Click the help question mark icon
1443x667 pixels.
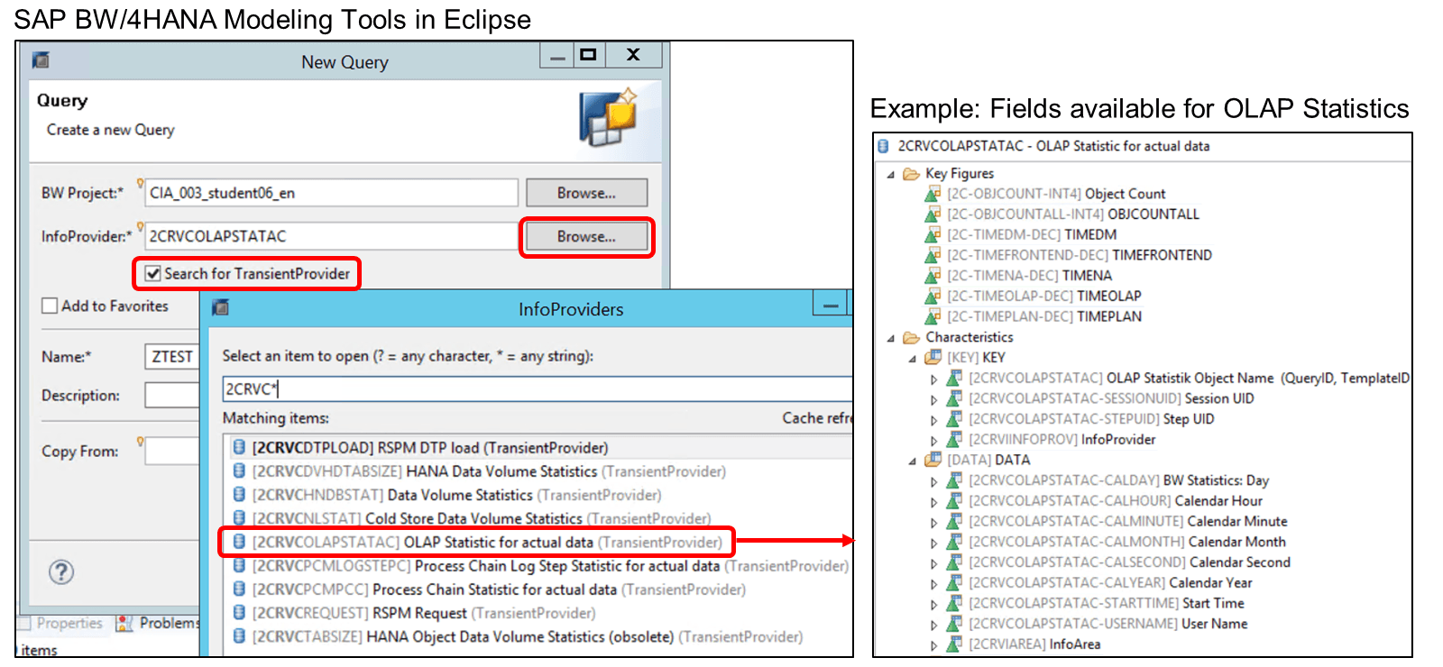point(61,571)
